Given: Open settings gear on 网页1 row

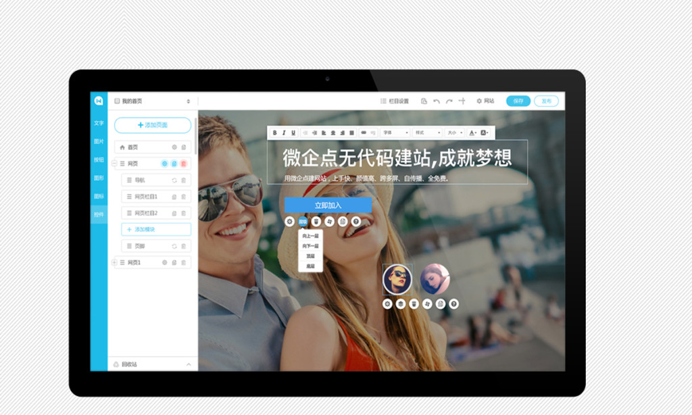Looking at the screenshot, I should (x=165, y=262).
